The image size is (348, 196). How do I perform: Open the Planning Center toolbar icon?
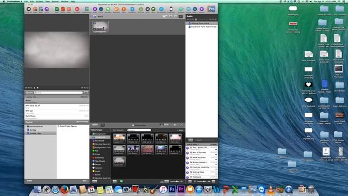pos(141,9)
